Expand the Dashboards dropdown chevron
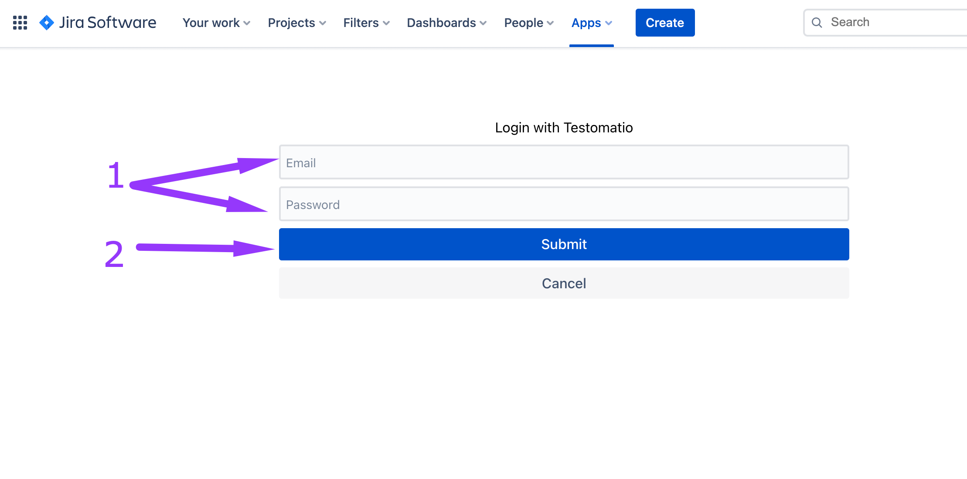The height and width of the screenshot is (479, 967). click(483, 23)
